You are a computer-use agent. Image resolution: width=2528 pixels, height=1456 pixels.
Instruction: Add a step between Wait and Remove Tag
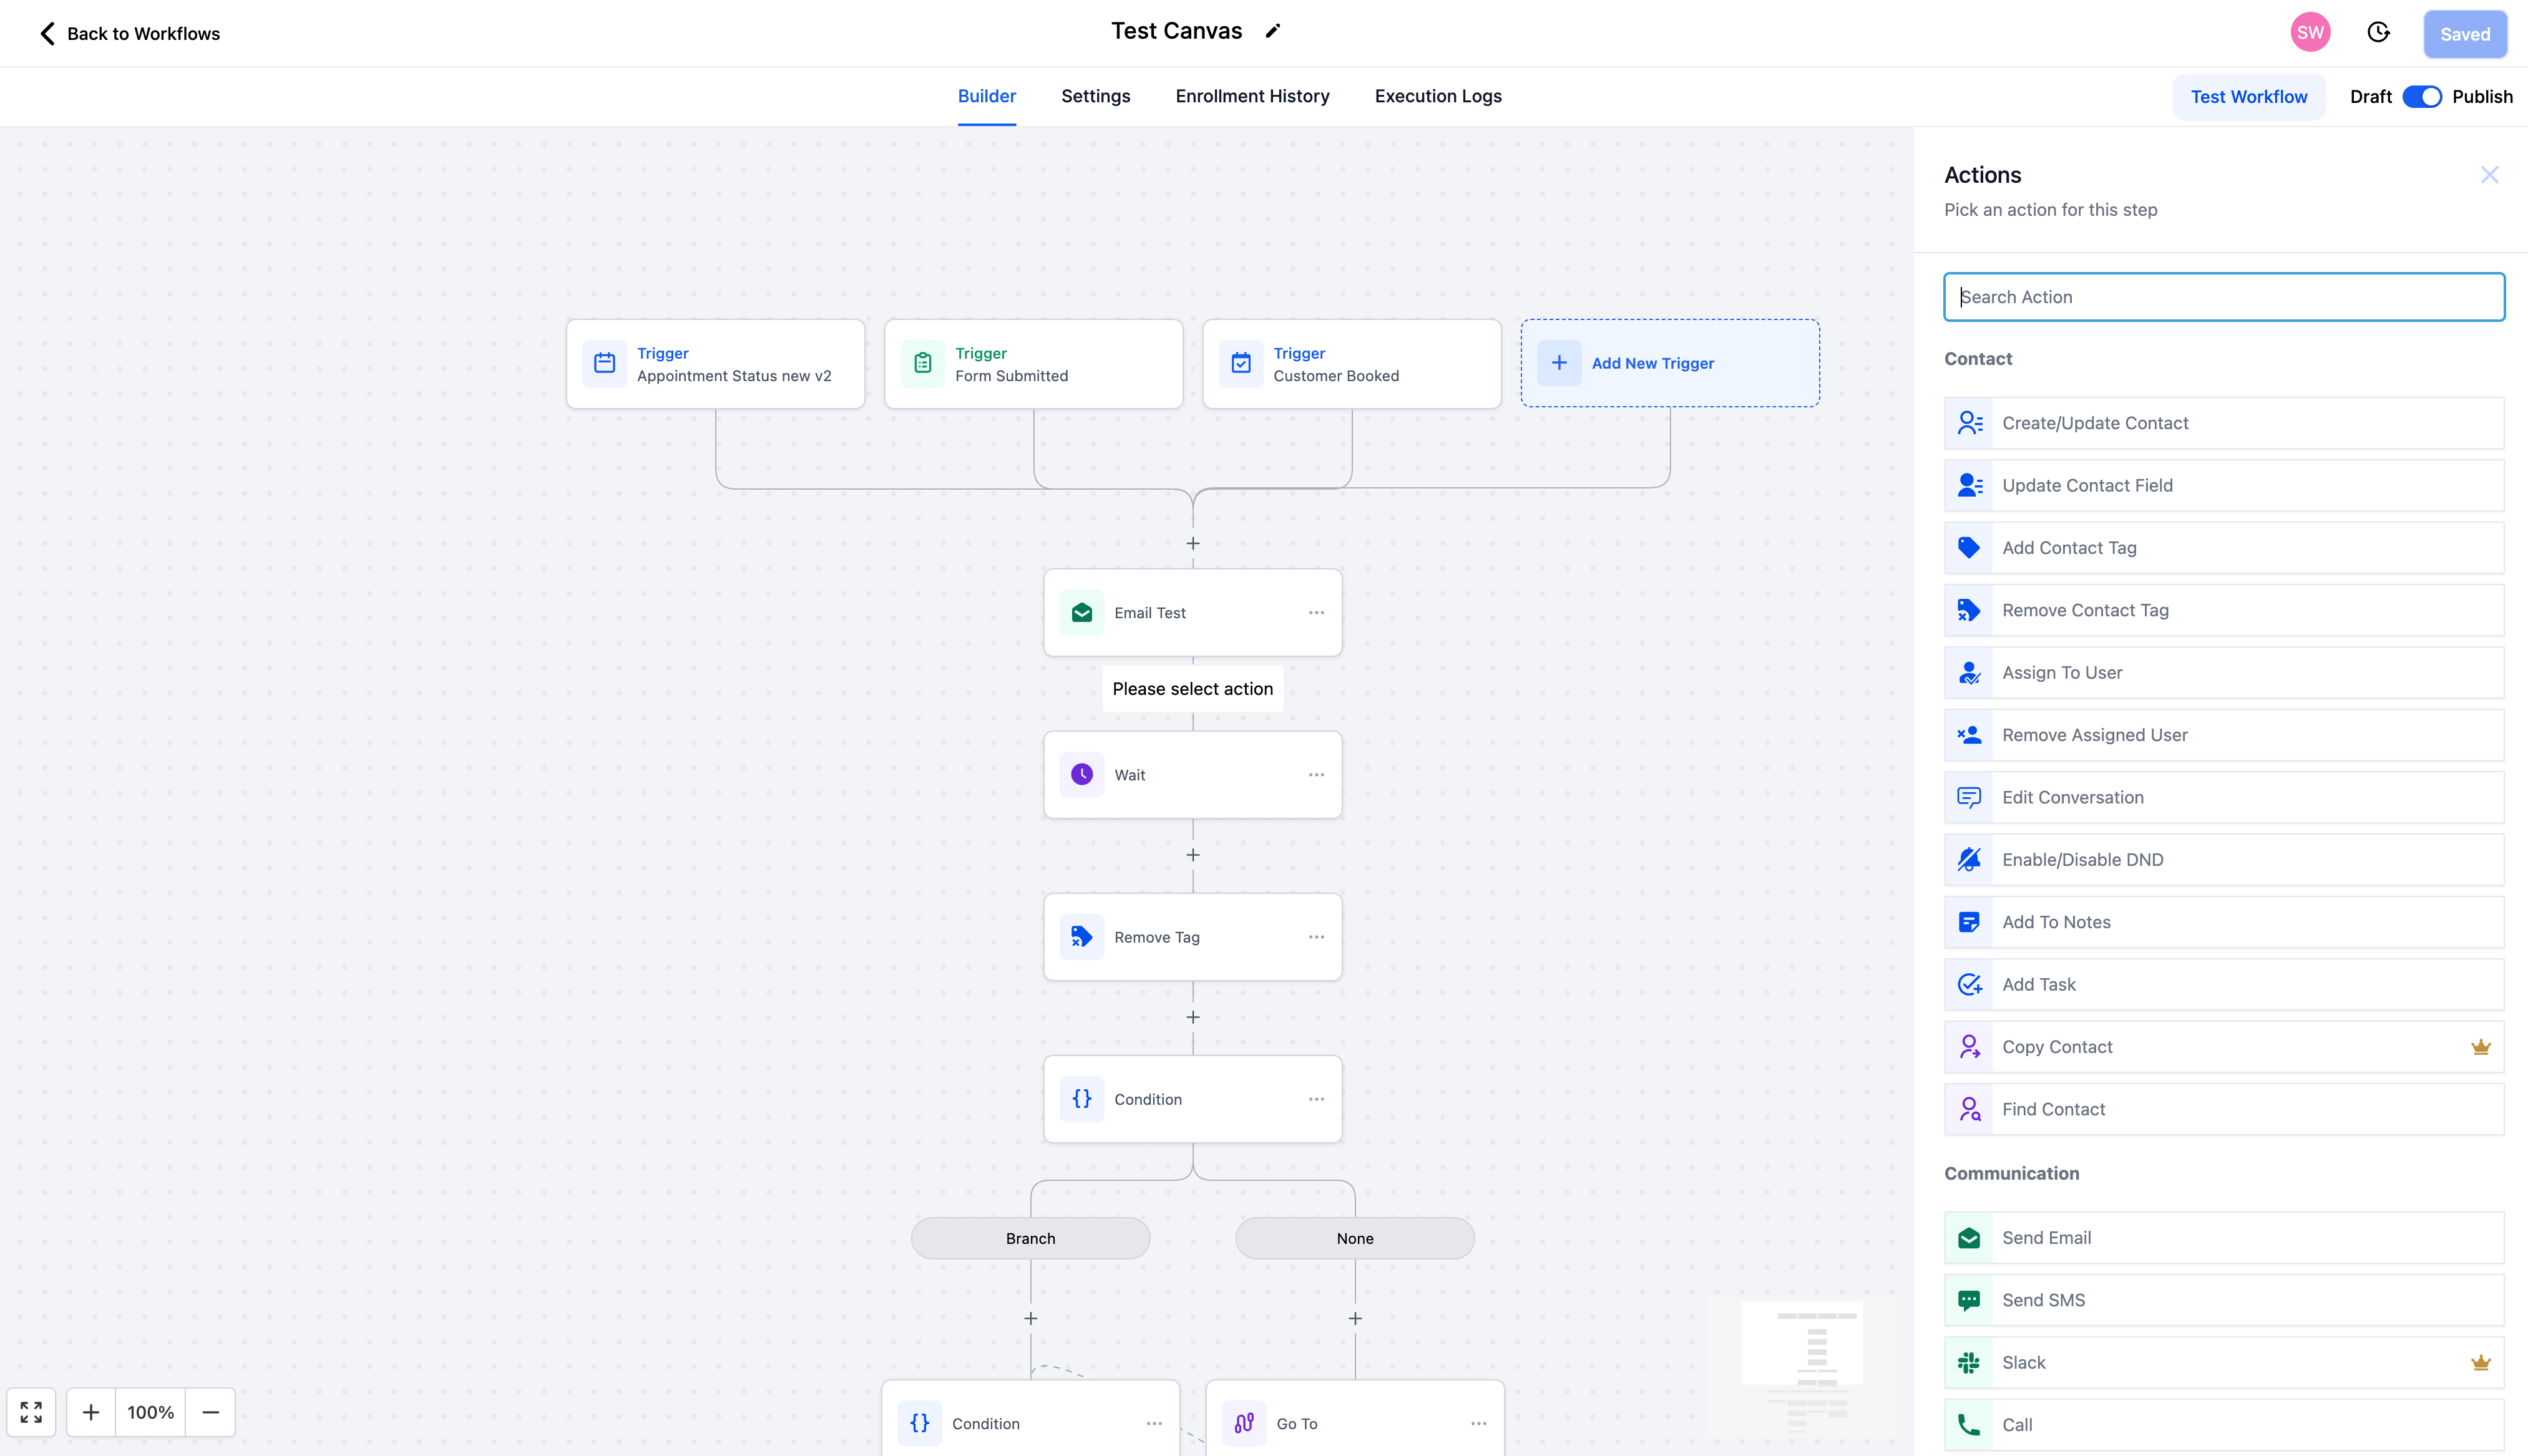point(1193,856)
